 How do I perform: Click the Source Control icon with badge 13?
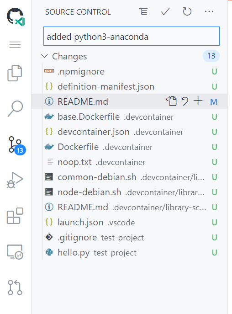16,145
